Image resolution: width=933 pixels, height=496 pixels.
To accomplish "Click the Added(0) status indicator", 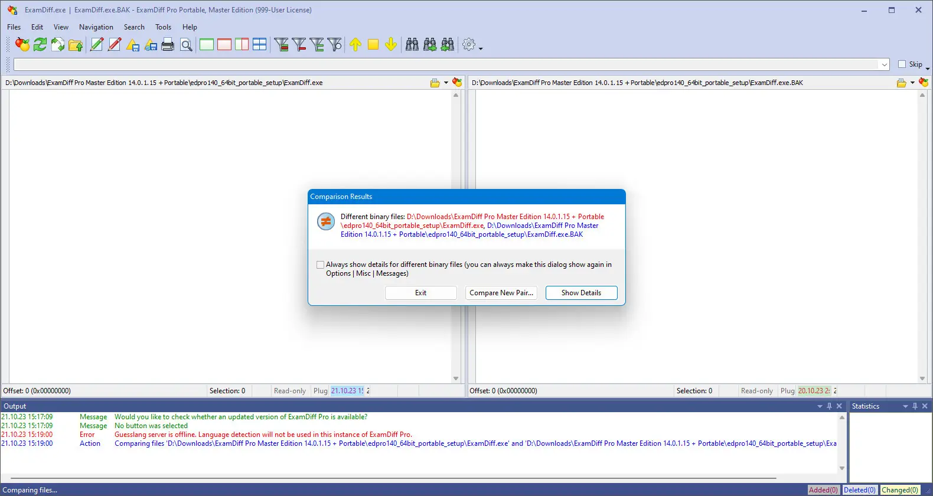I will tap(823, 490).
